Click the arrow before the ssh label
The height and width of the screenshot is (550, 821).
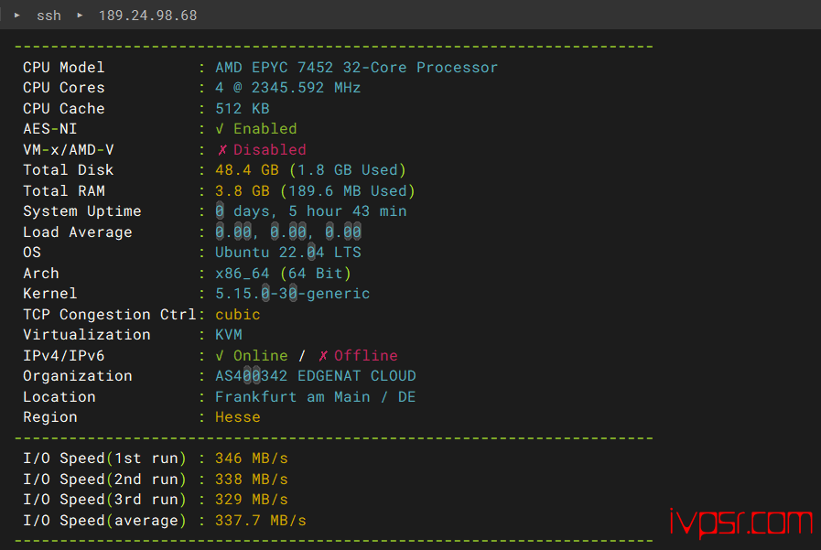17,16
